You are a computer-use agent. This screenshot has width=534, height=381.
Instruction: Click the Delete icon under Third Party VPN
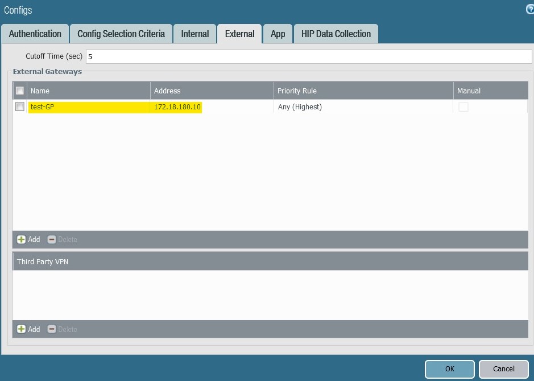[52, 329]
